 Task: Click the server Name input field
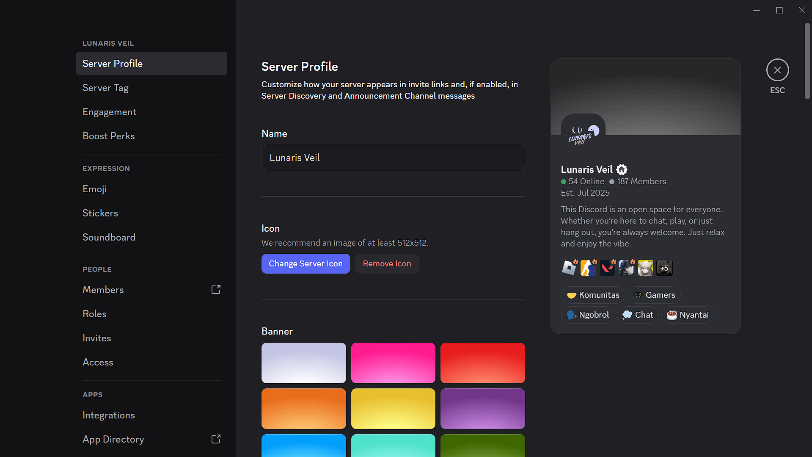(393, 158)
